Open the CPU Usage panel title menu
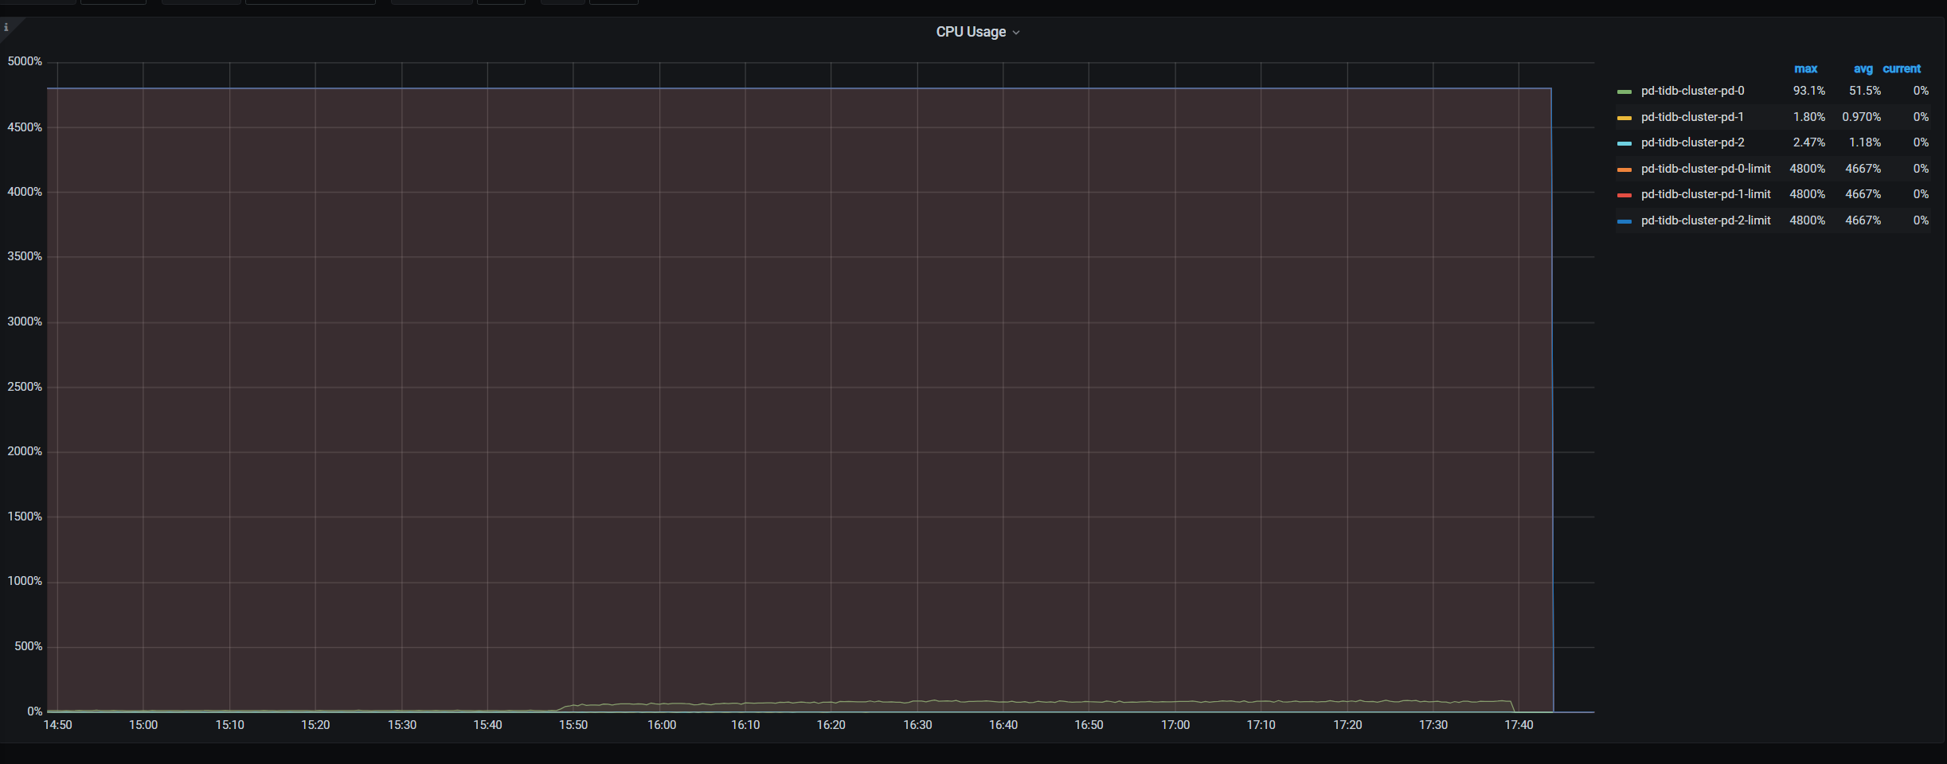This screenshot has width=1947, height=764. [x=970, y=32]
